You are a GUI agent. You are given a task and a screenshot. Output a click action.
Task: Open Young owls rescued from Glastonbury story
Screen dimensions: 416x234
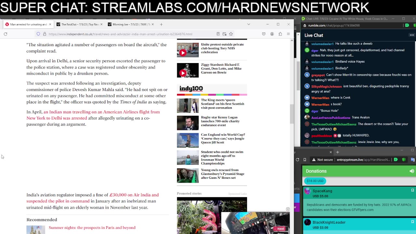[223, 174]
